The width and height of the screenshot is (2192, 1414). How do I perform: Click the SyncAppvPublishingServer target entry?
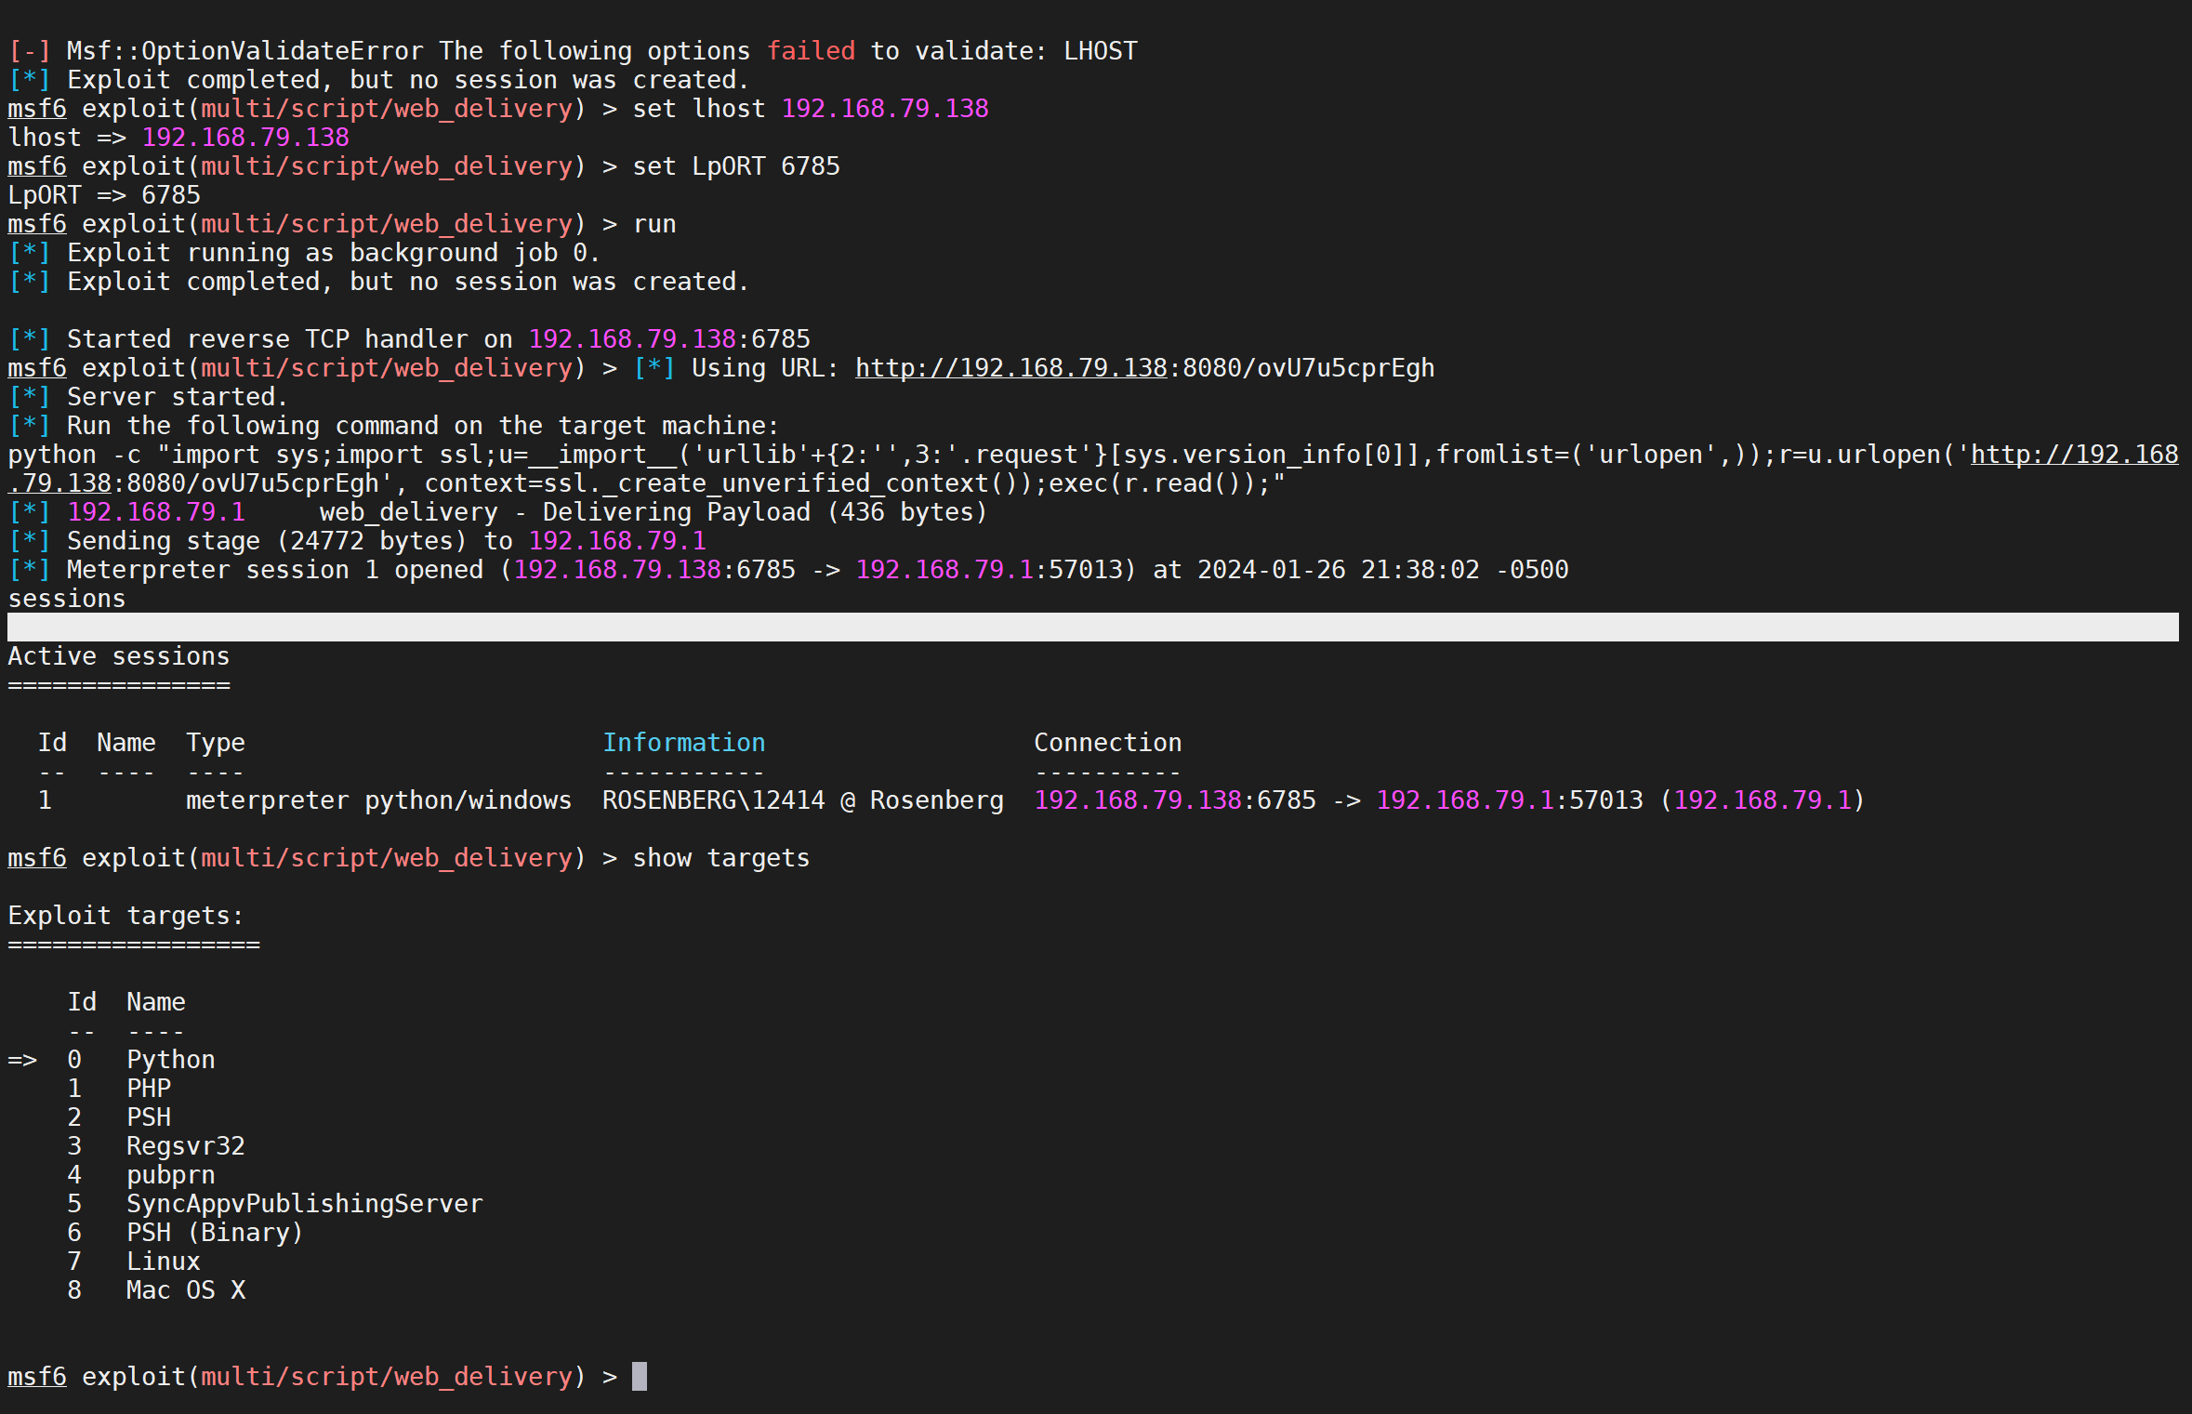(x=304, y=1204)
